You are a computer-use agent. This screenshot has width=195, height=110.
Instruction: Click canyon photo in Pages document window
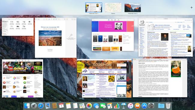click(x=50, y=38)
